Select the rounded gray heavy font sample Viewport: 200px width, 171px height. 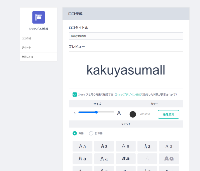tap(169, 159)
